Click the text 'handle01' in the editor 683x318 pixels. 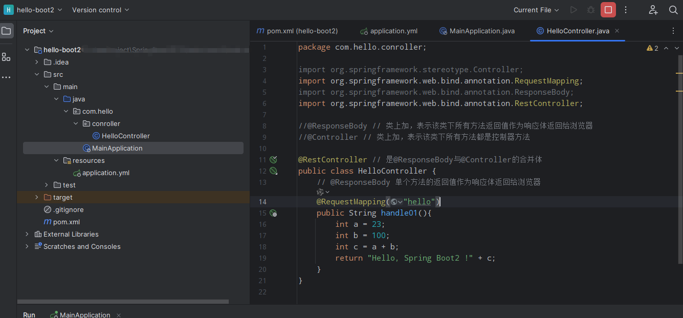(x=400, y=213)
